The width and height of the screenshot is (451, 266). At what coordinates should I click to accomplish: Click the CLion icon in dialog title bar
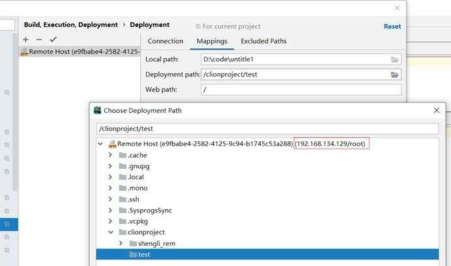click(98, 110)
